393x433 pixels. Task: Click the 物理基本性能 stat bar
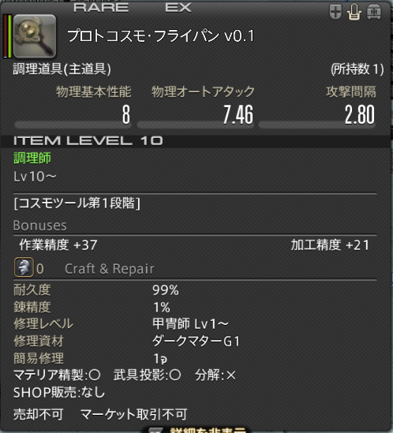click(73, 125)
